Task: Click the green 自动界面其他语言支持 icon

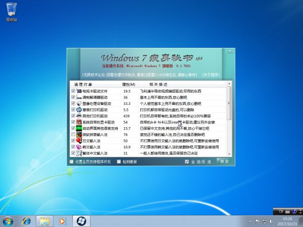Action: (x=79, y=128)
